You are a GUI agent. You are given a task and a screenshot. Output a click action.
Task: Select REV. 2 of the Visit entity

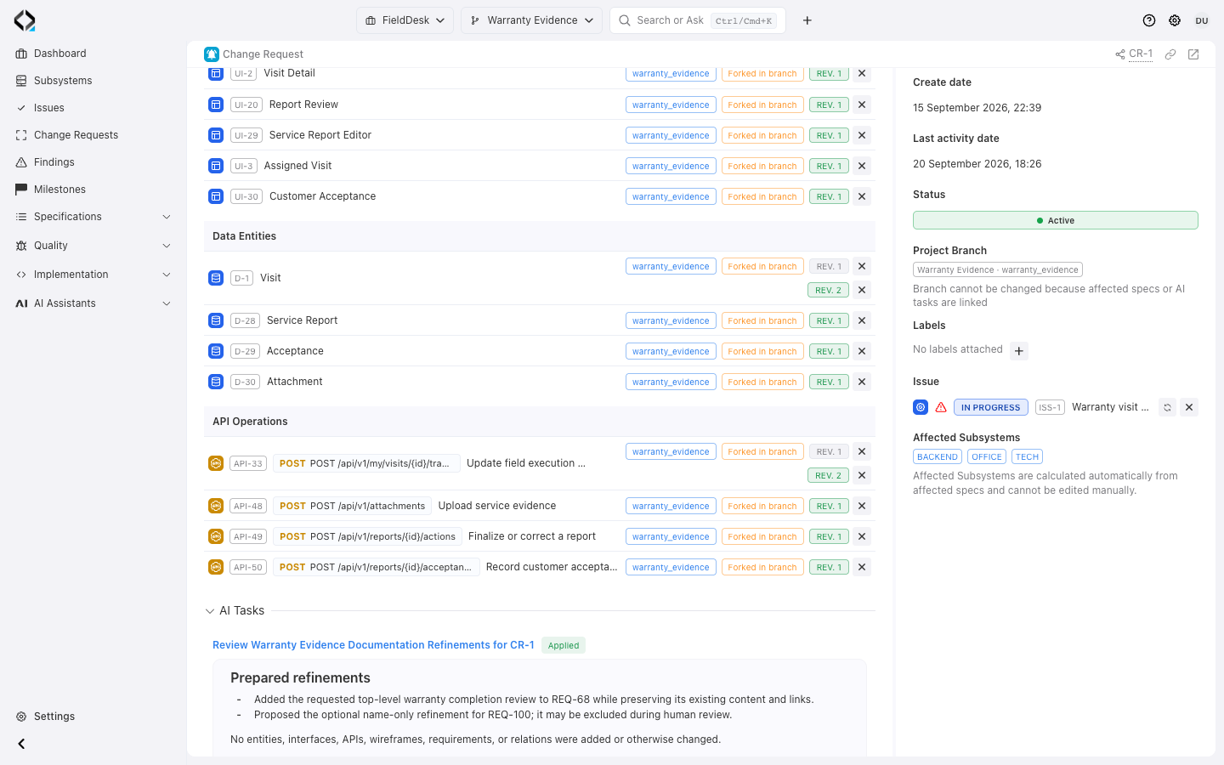click(x=828, y=290)
